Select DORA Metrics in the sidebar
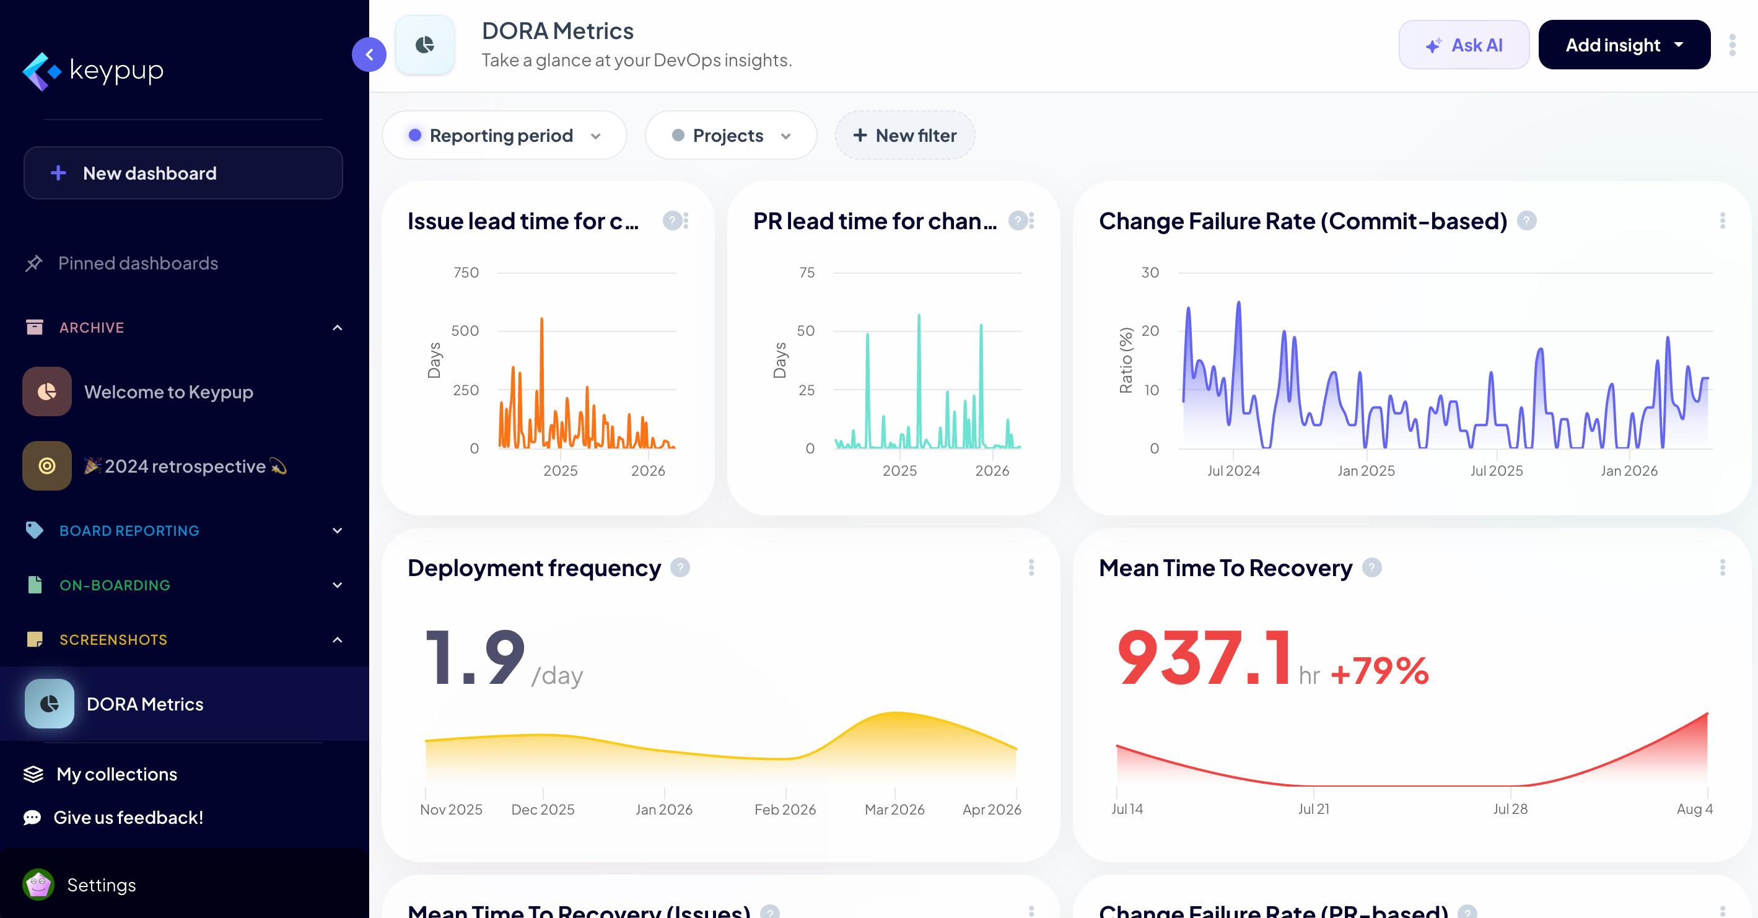This screenshot has height=918, width=1758. [x=184, y=704]
